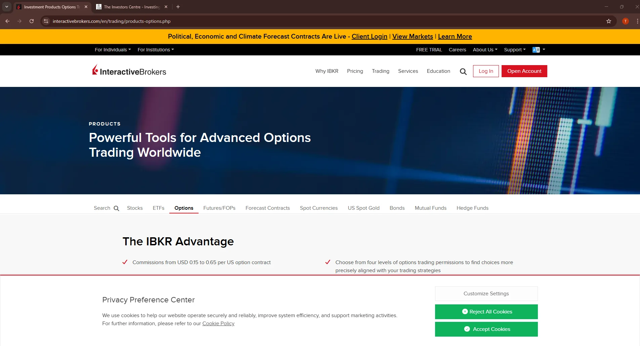Select the ETFs product tab
The width and height of the screenshot is (640, 346).
pyautogui.click(x=159, y=208)
